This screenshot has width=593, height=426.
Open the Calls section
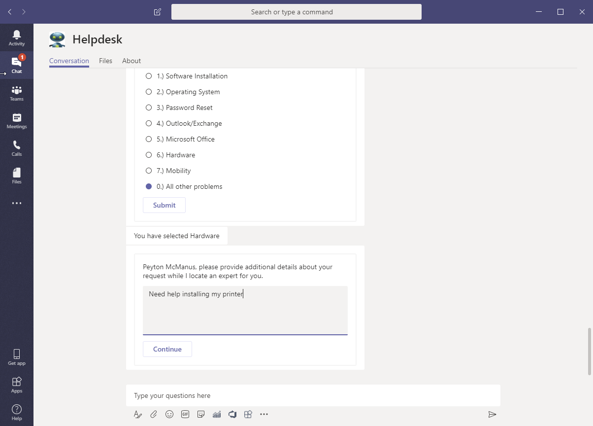click(17, 148)
